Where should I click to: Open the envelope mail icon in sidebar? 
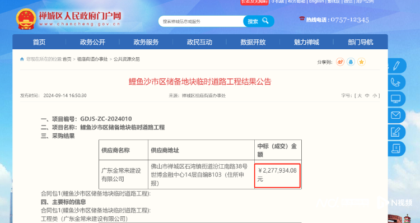(x=396, y=115)
